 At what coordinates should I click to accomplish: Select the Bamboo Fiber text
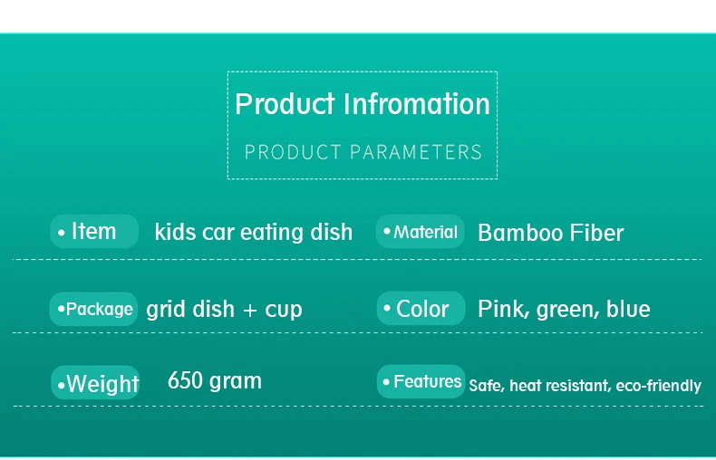551,233
